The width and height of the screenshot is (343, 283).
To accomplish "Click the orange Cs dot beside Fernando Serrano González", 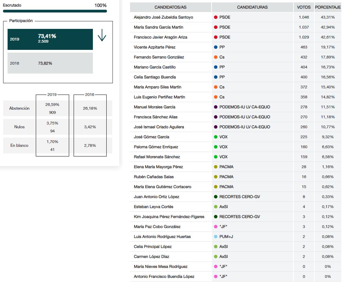I will pos(216,57).
